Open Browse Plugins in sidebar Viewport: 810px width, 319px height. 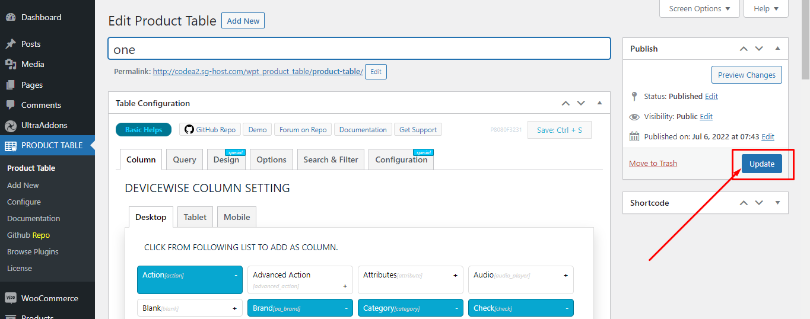(33, 251)
